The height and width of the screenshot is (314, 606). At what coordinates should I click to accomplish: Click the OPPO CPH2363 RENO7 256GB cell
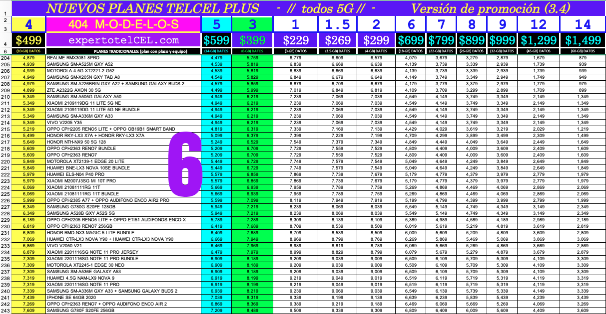[x=123, y=226]
